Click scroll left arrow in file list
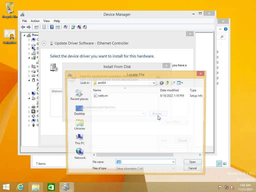The image size is (256, 192). 94,154
